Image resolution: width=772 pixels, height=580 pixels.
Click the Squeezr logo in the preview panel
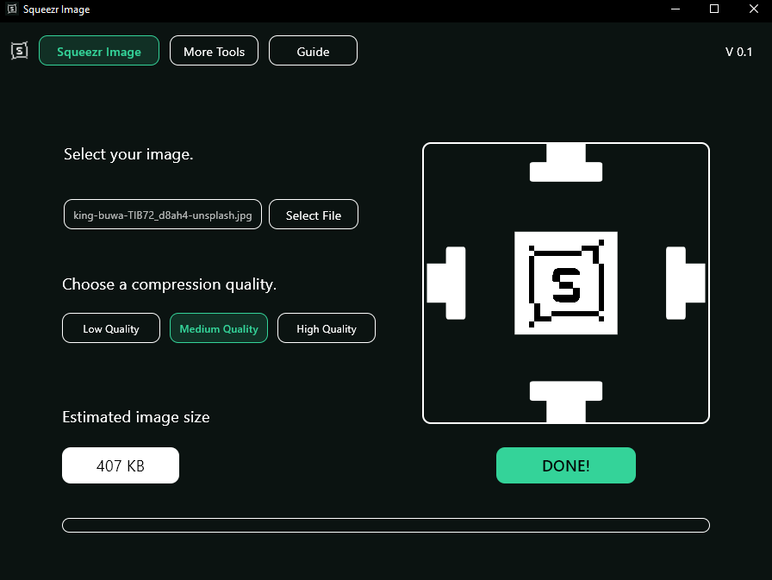566,284
